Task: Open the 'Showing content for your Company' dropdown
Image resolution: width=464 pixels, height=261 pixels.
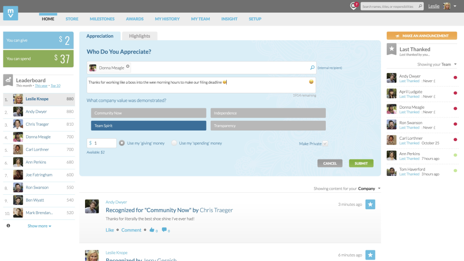Action: 347,188
